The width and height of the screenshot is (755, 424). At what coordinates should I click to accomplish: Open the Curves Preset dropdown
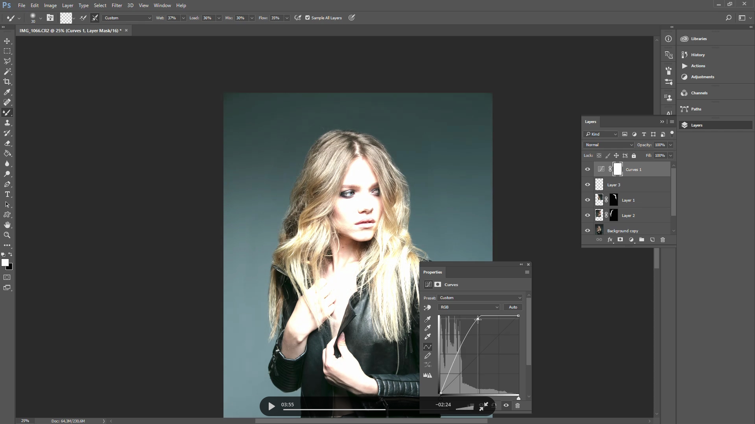point(480,298)
